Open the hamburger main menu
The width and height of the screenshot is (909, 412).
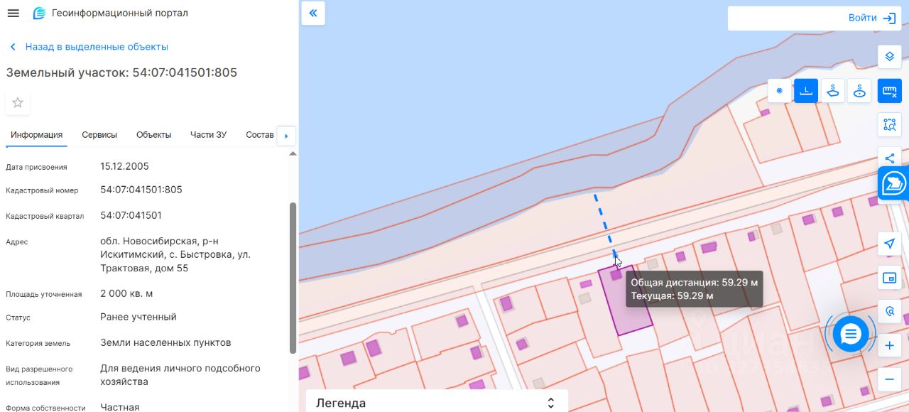tap(13, 13)
